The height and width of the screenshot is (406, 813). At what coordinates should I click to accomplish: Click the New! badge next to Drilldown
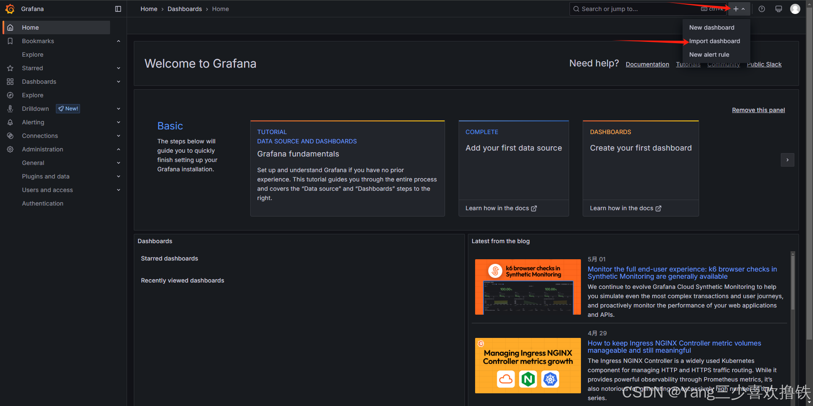(68, 109)
